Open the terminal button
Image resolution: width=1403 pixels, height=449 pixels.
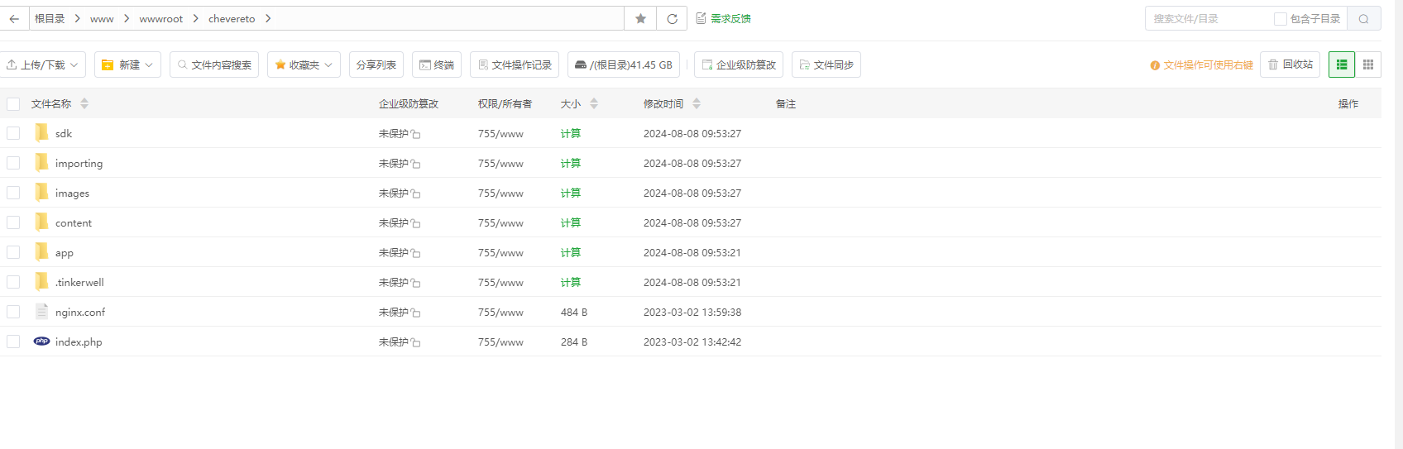click(x=436, y=64)
